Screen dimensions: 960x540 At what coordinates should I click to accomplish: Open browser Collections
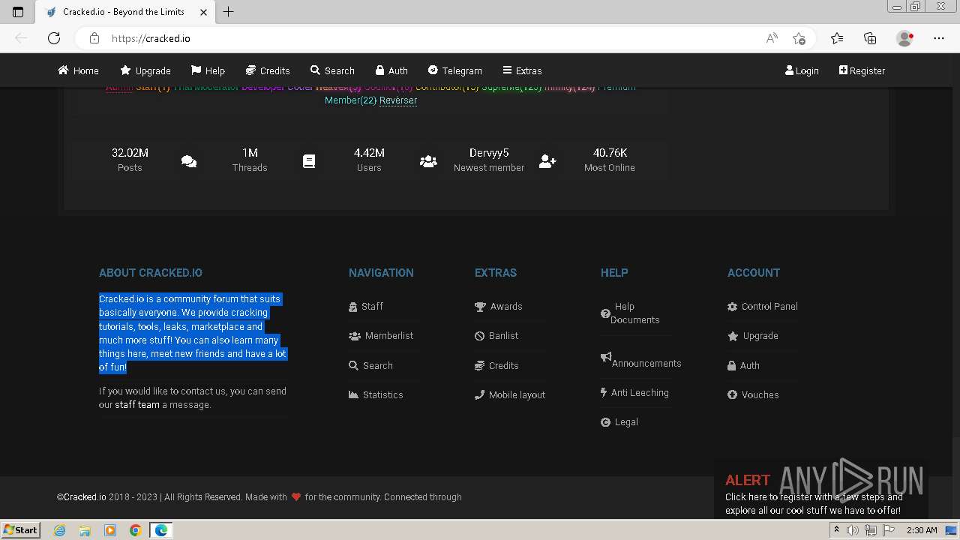[x=870, y=38]
